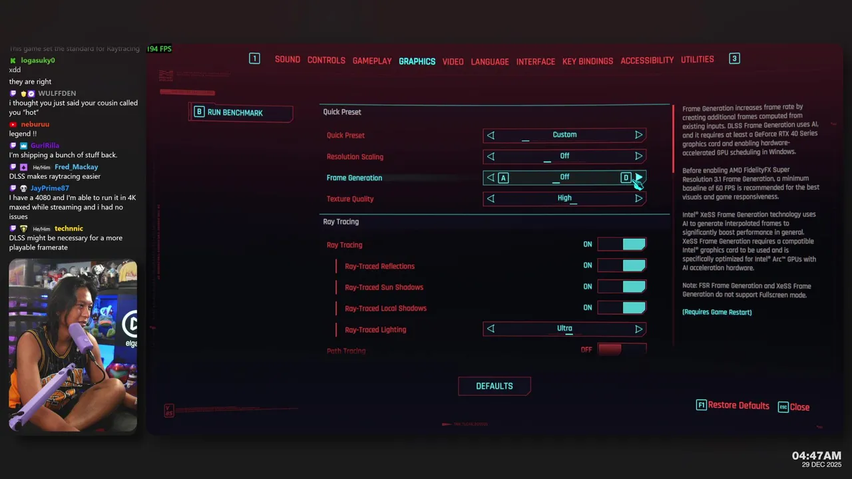
Task: Click the left arrow for Quick Preset
Action: [x=491, y=135]
